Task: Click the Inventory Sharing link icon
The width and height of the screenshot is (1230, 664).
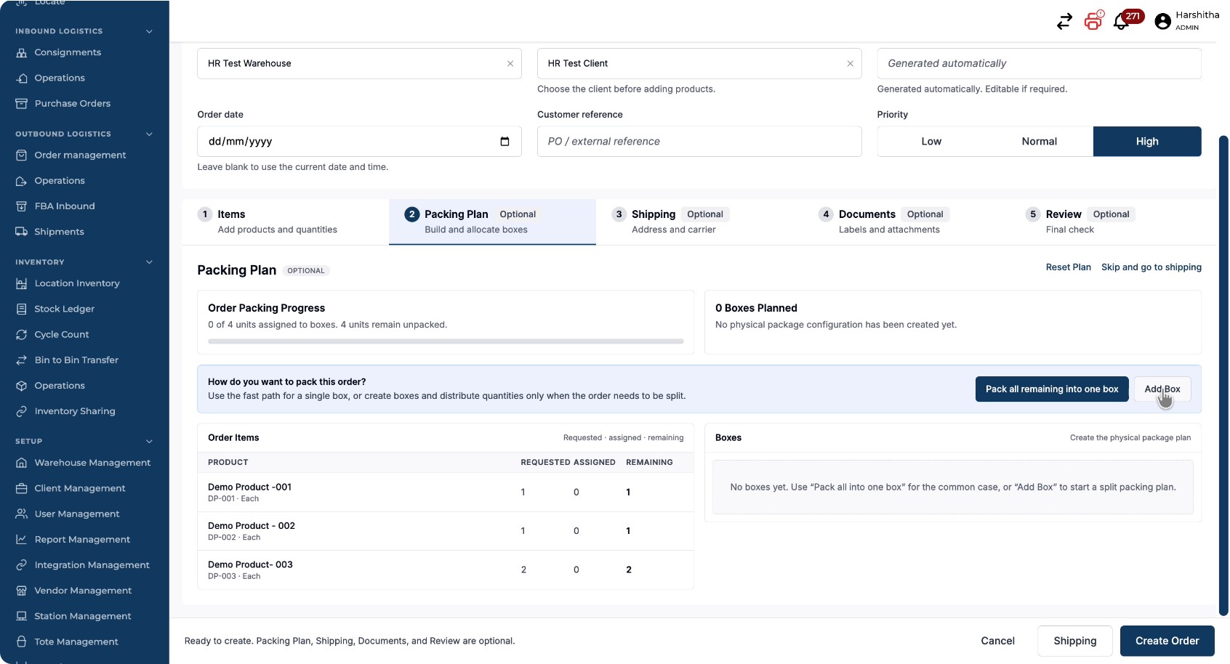Action: click(22, 411)
